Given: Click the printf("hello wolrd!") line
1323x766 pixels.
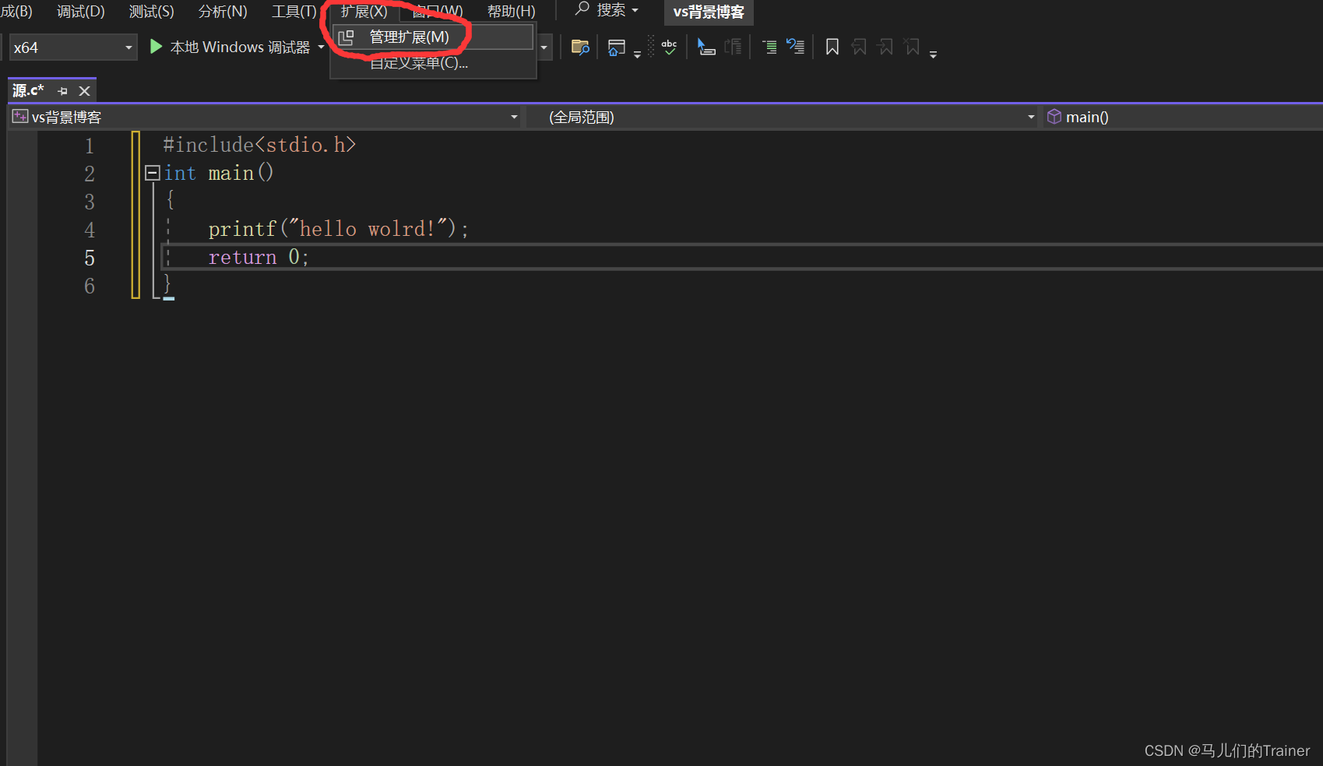Looking at the screenshot, I should coord(339,229).
